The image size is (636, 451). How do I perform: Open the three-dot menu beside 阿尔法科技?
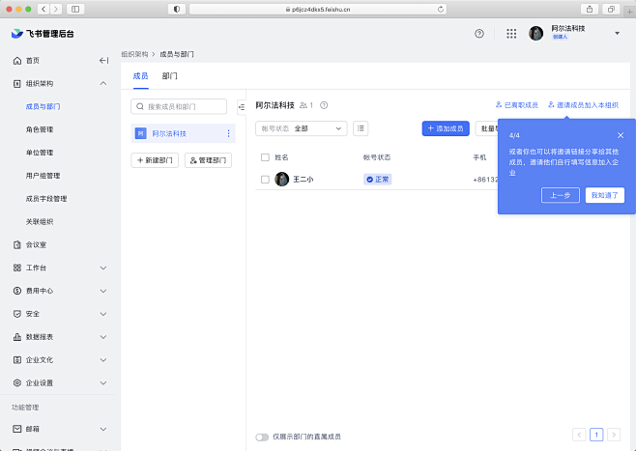(x=228, y=133)
